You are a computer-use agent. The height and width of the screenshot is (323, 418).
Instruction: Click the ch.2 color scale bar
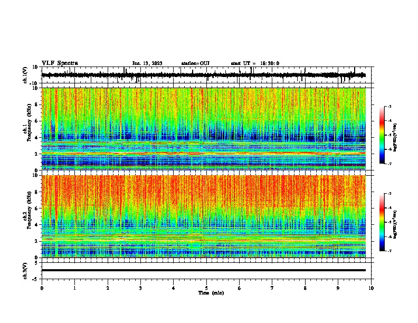(382, 222)
